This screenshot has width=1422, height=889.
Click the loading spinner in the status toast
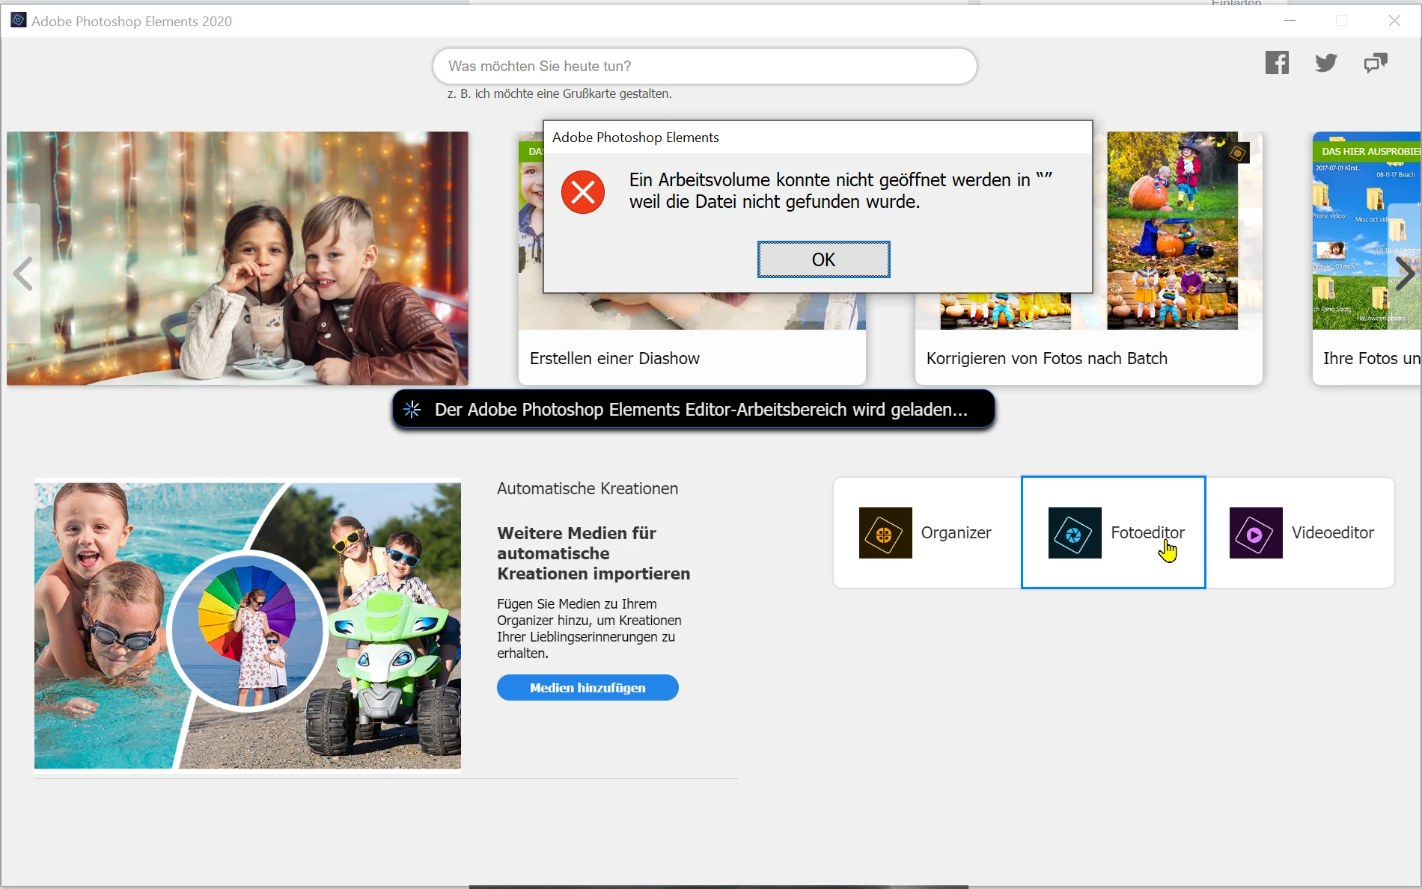(x=412, y=409)
